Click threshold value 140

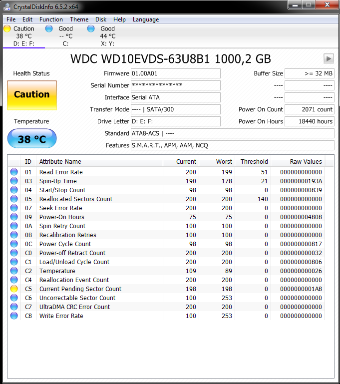coord(263,199)
